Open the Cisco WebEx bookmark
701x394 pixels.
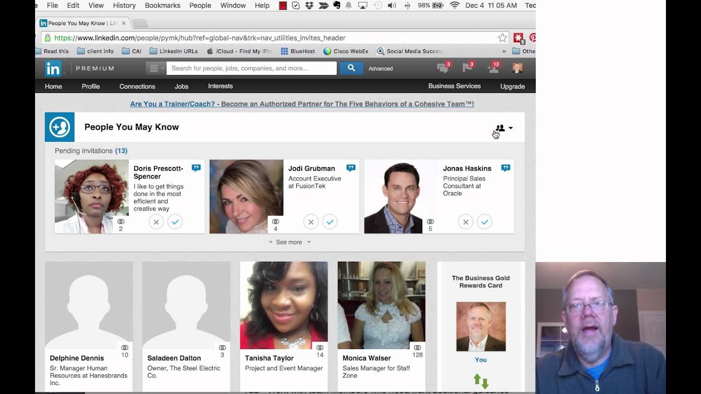click(346, 51)
